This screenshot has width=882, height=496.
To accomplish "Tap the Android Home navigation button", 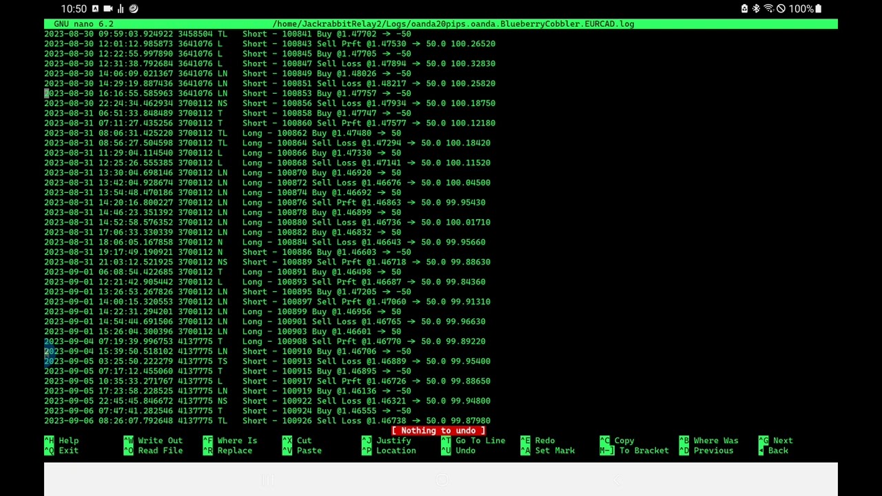I will point(442,480).
